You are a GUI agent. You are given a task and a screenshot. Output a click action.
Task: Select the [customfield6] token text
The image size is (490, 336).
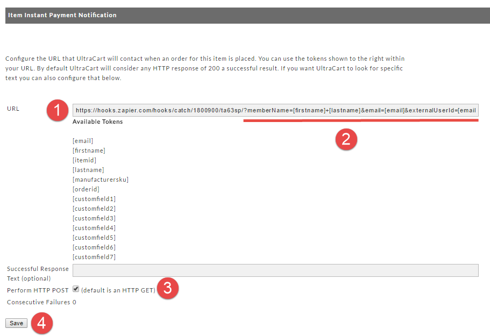(94, 247)
